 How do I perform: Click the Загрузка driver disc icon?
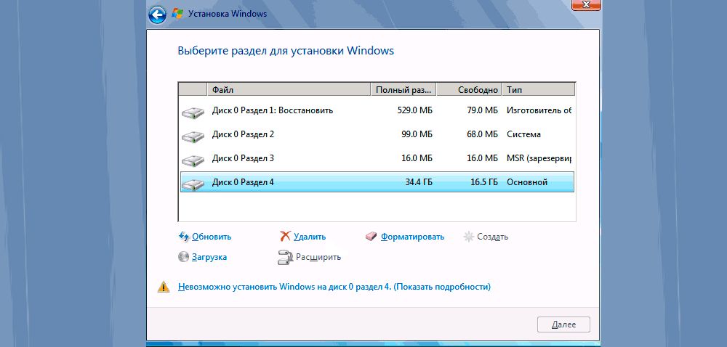(183, 257)
